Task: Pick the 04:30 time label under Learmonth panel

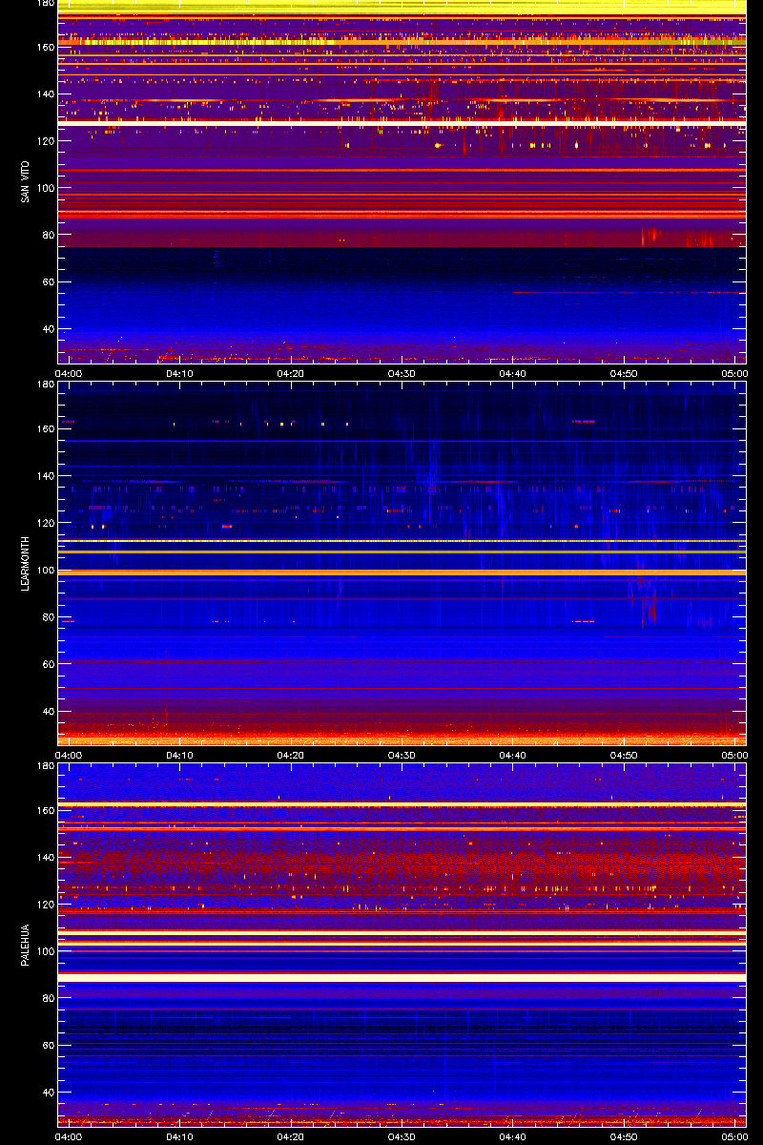Action: coord(402,755)
